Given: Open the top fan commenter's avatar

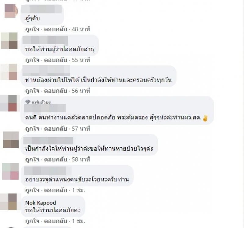Looking at the screenshot, I should [x=10, y=103].
